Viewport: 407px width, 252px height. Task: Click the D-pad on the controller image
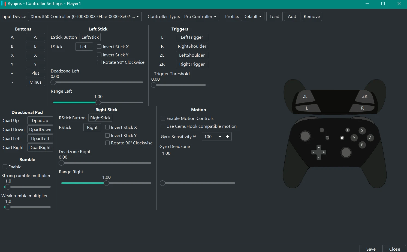tap(319, 152)
